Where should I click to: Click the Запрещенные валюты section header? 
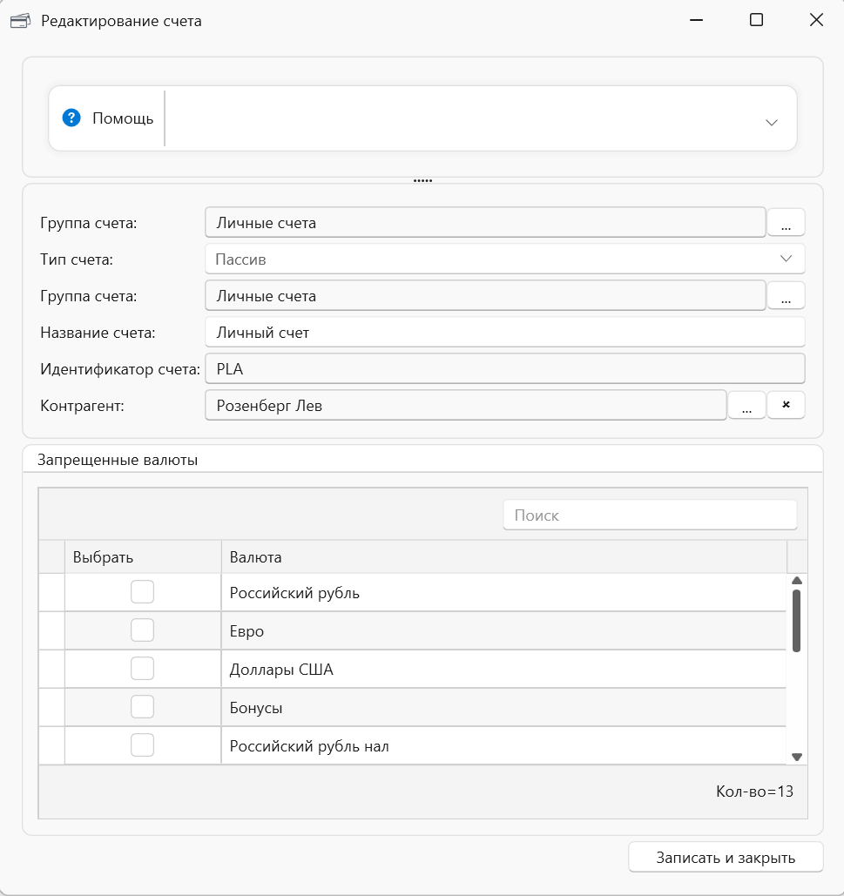pos(118,460)
